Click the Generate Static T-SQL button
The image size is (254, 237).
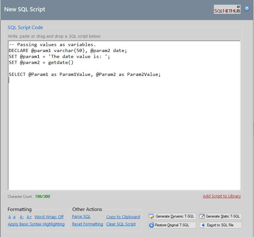point(220,216)
